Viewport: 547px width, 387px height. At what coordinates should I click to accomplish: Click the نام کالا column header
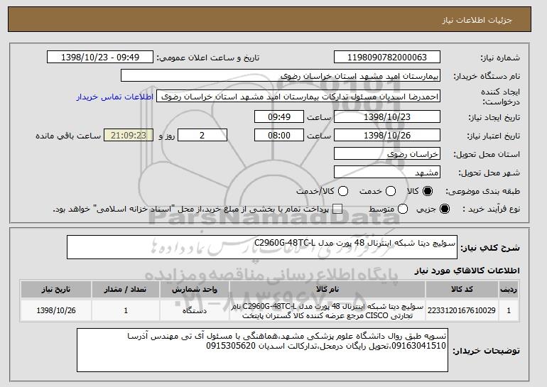click(x=327, y=290)
